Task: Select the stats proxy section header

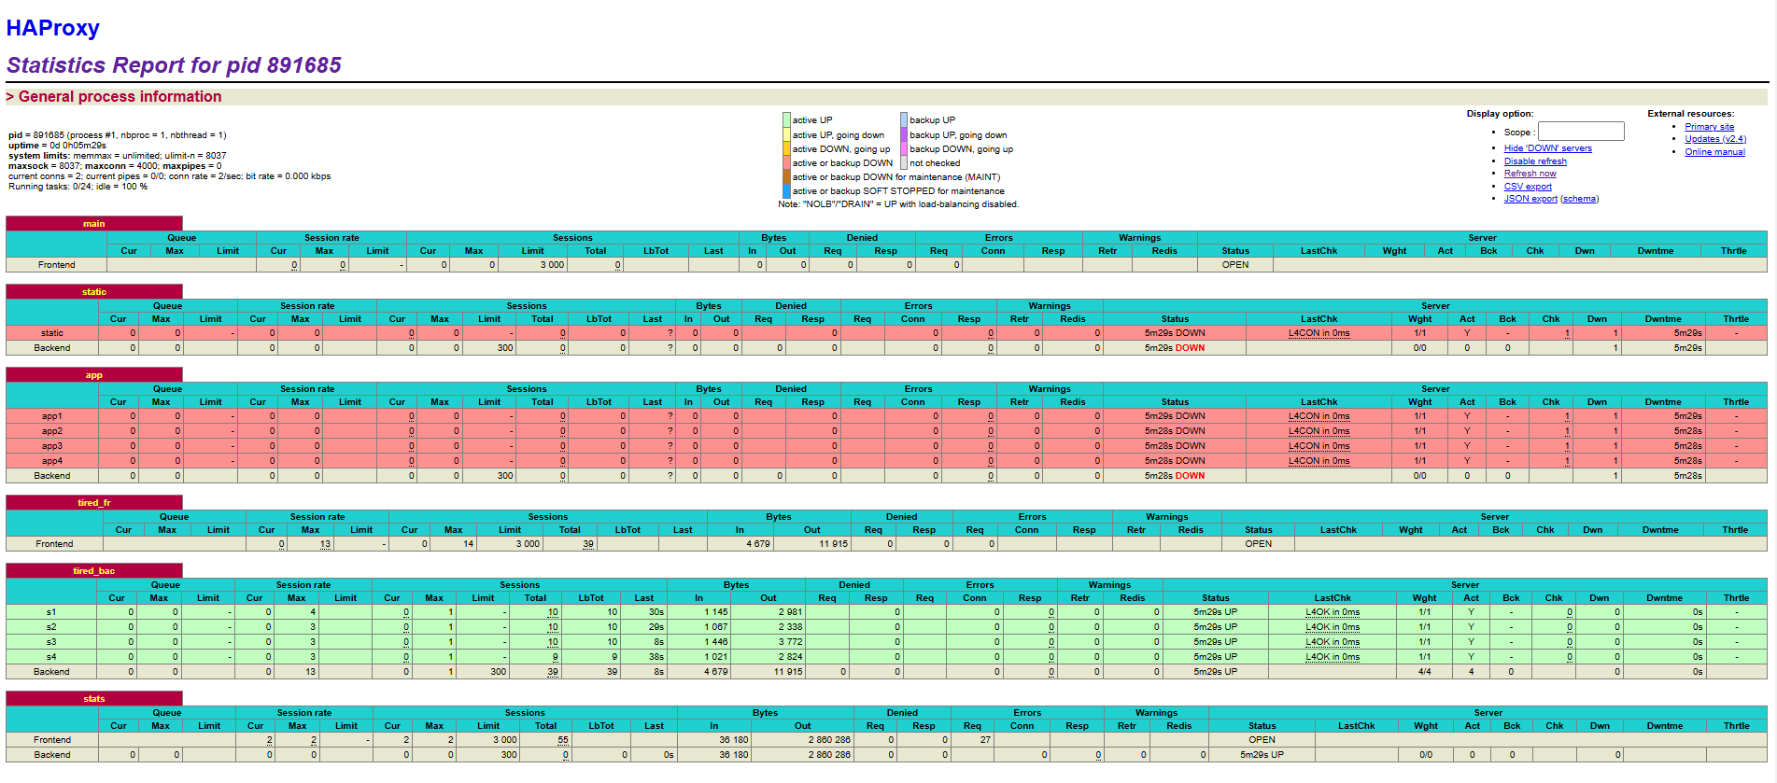Action: point(94,699)
